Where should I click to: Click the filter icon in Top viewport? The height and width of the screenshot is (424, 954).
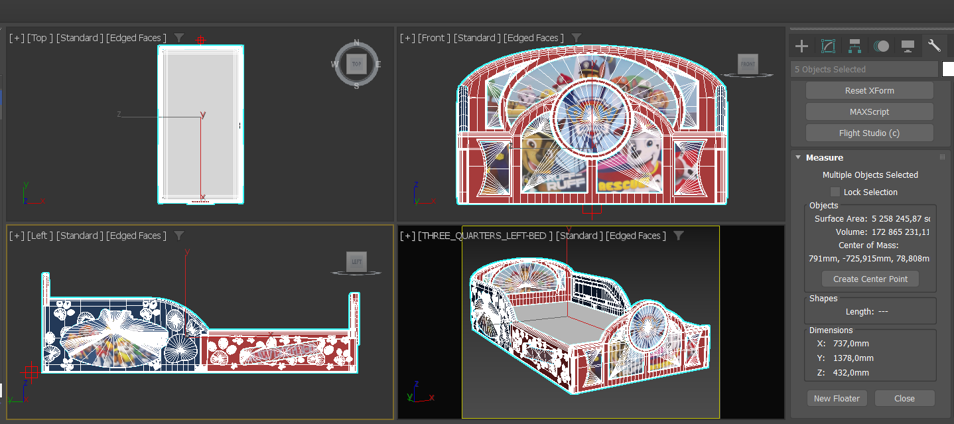tap(179, 38)
